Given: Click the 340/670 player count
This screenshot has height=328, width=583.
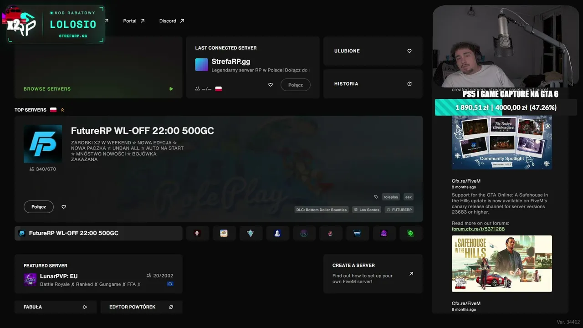Looking at the screenshot, I should point(43,169).
